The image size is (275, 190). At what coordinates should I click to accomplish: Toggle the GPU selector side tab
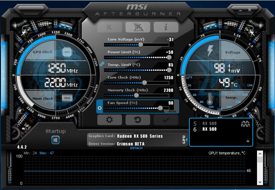pyautogui.click(x=184, y=140)
